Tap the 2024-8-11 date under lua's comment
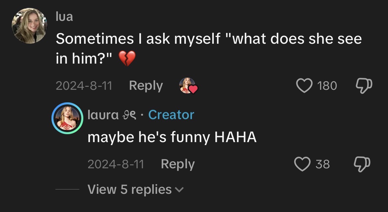 pyautogui.click(x=84, y=86)
